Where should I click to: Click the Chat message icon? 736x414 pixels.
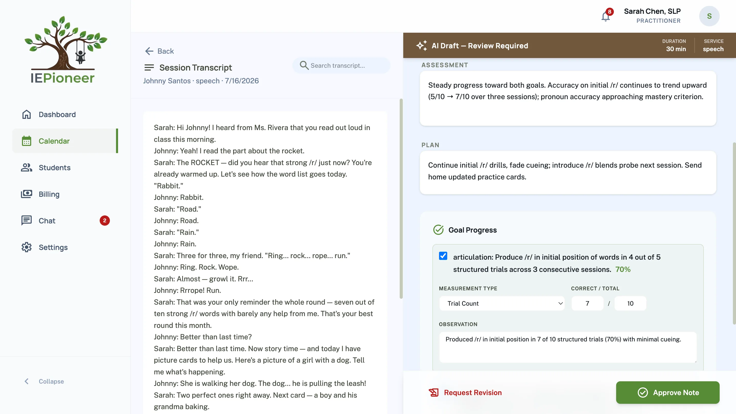[x=27, y=221]
